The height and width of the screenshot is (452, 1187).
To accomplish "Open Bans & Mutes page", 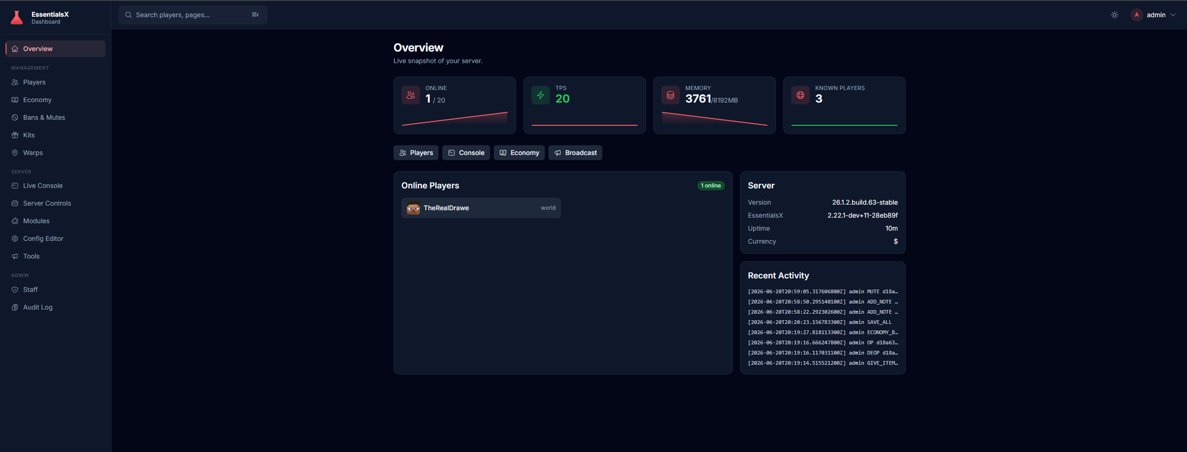I will 56,117.
